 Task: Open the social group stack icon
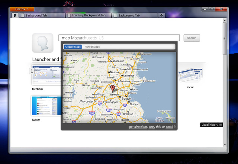point(190,75)
